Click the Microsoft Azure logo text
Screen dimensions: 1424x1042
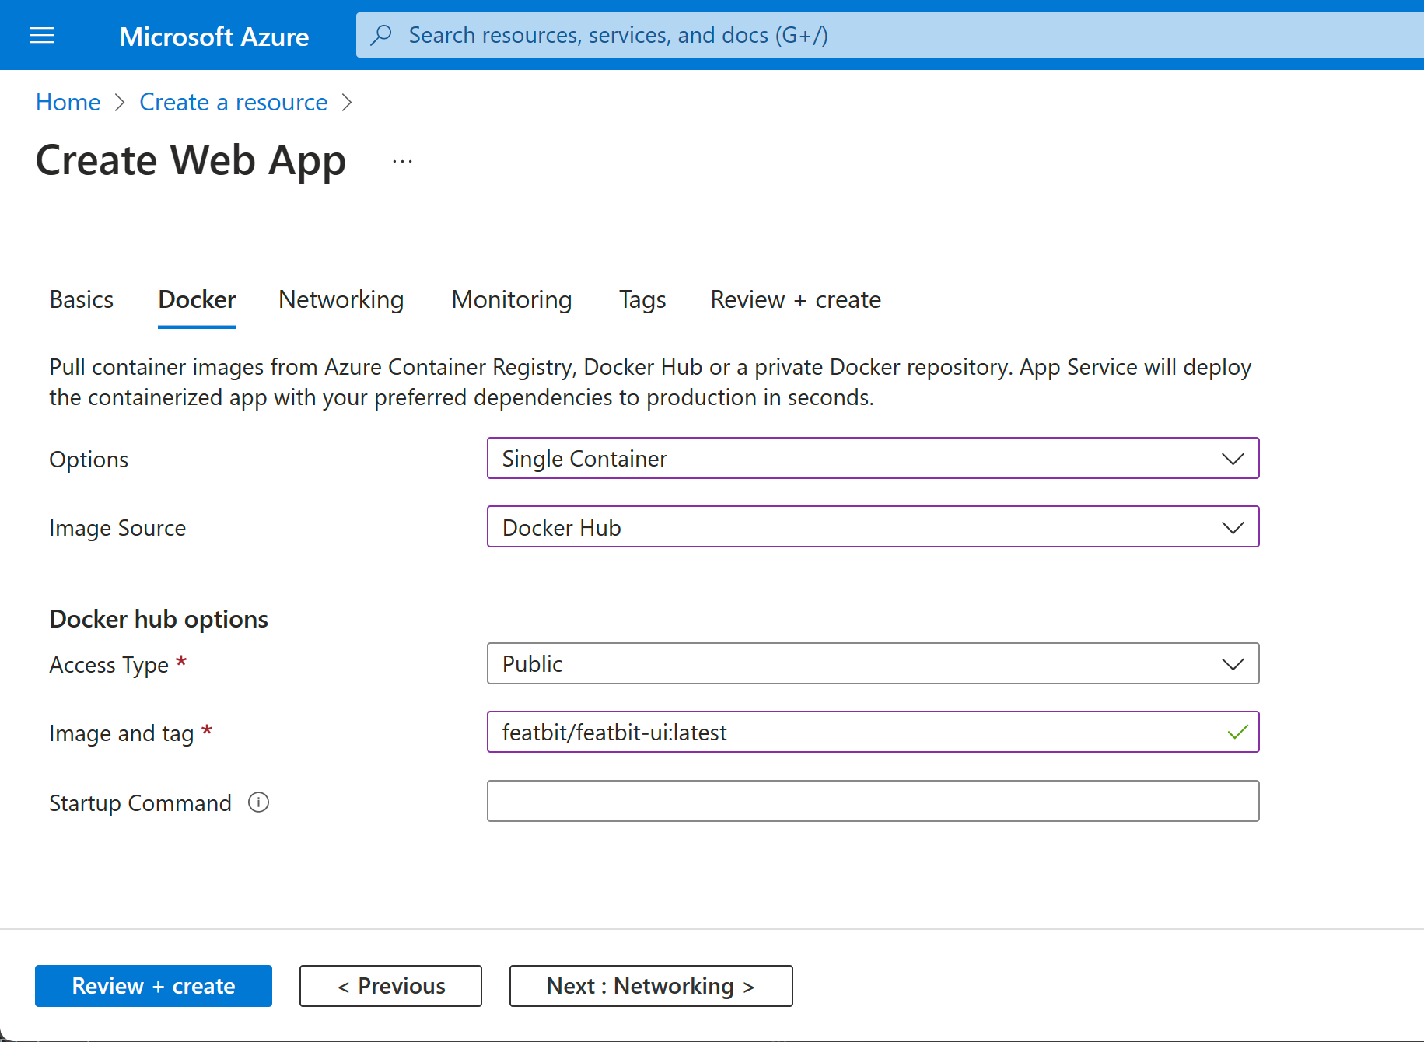click(214, 36)
